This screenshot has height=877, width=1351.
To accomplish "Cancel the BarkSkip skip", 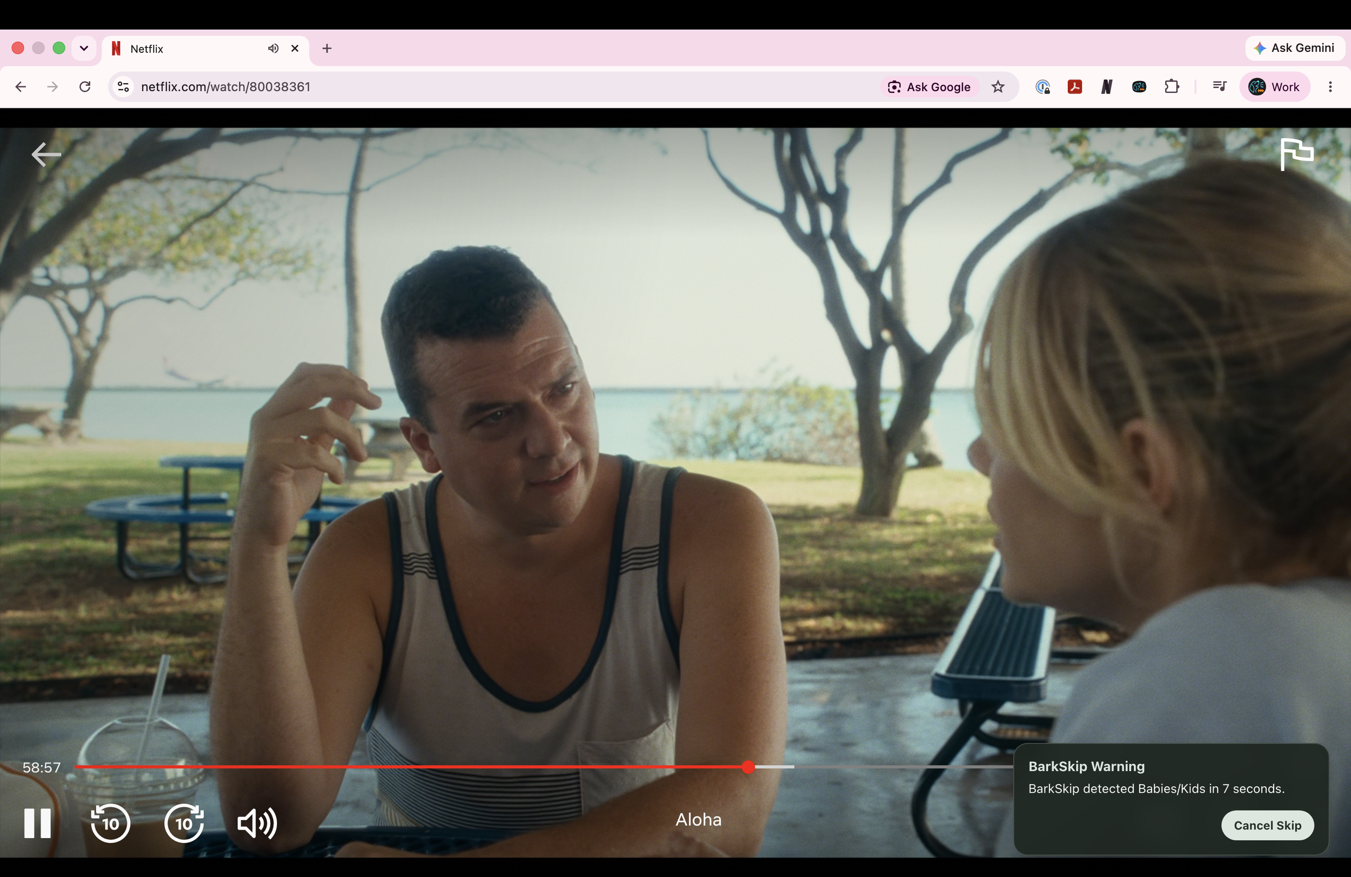I will coord(1267,825).
